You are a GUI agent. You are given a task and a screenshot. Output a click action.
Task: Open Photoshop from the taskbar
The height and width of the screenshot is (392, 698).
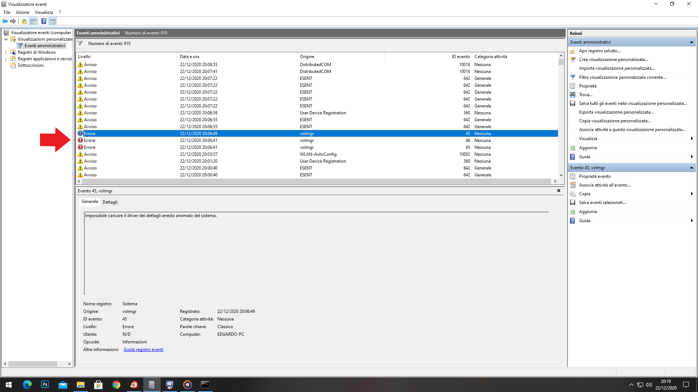click(x=45, y=384)
